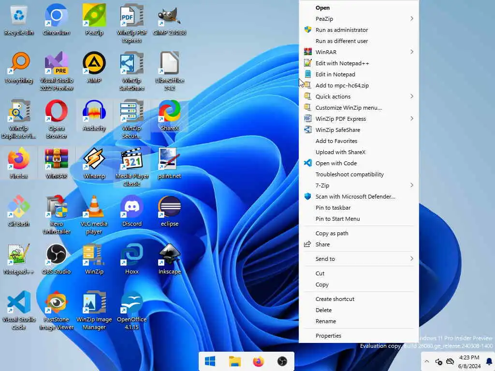Choose Edit in Notepad

tap(359, 74)
